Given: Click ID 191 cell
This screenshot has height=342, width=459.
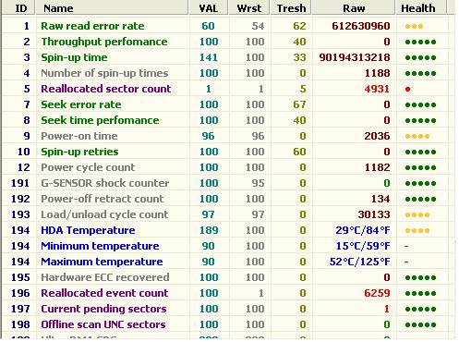Looking at the screenshot, I should click(20, 183).
